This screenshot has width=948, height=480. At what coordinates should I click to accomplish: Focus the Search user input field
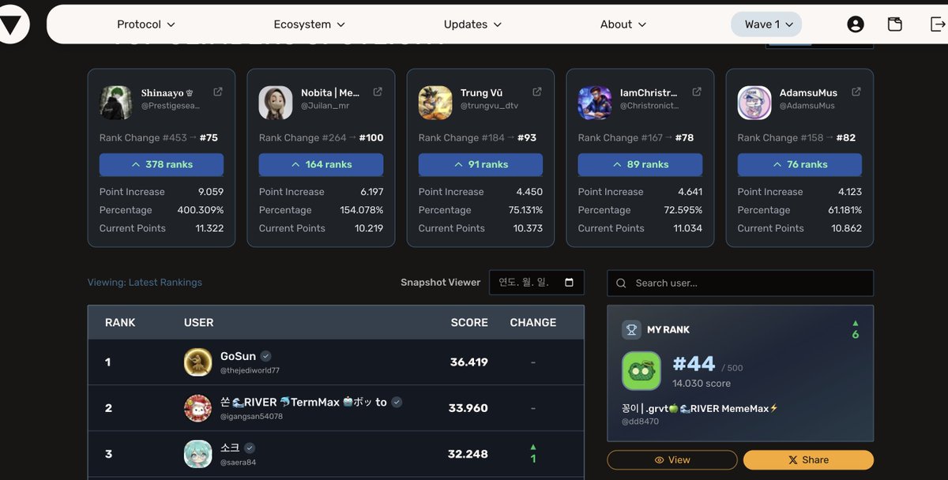coord(740,283)
